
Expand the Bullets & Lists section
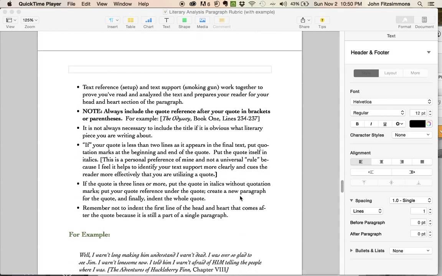pos(351,250)
